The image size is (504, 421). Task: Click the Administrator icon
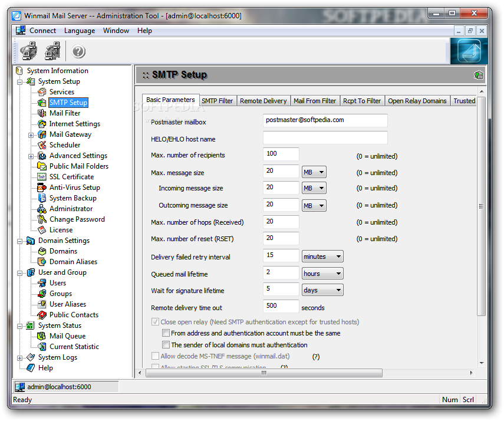click(x=42, y=209)
